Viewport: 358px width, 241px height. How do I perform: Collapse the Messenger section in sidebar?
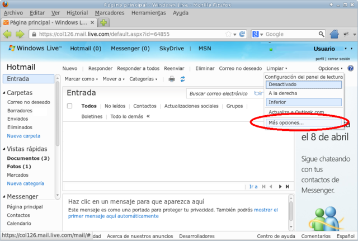[4, 196]
